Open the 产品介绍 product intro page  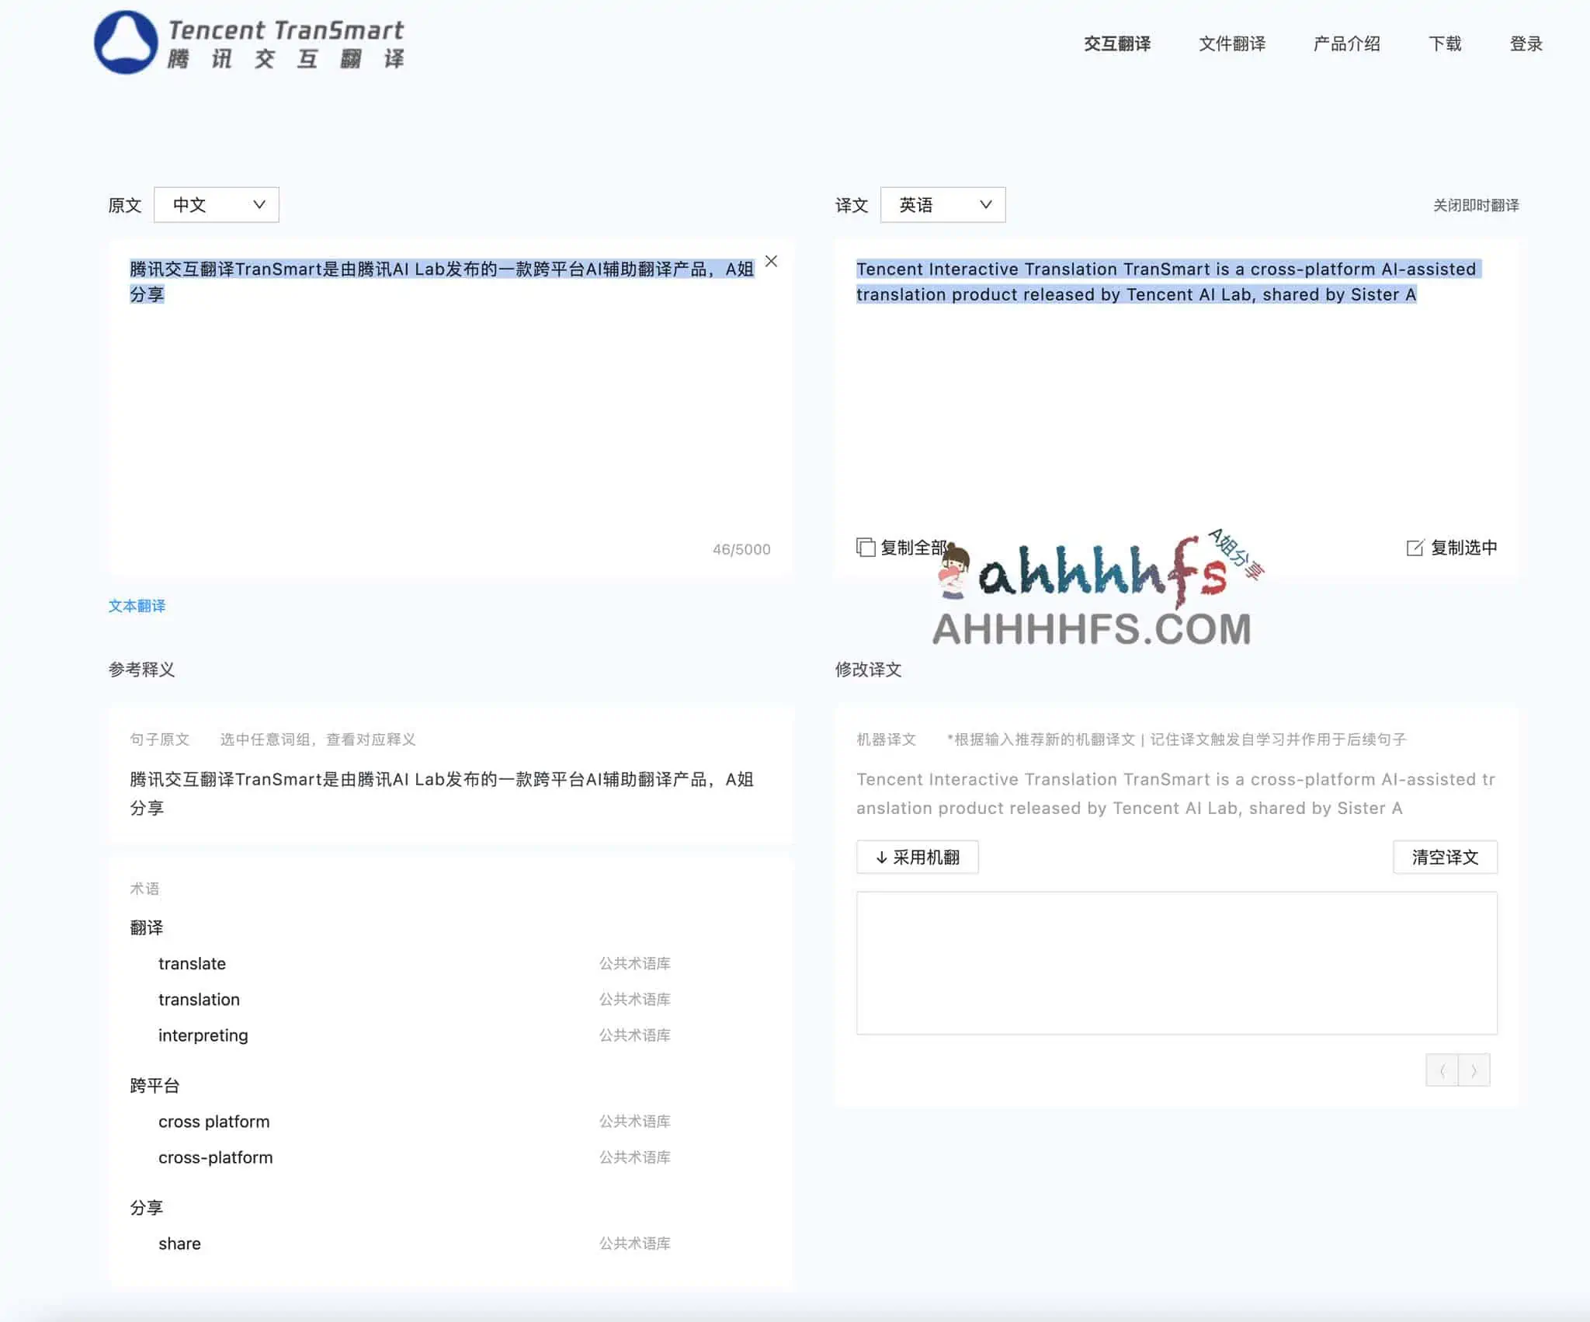(x=1346, y=43)
